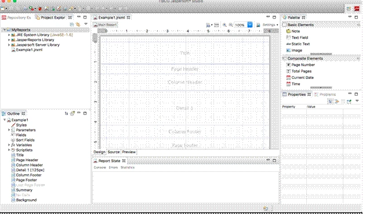Click the Console link in Report State
Screen dimensions: 366x216
100,167
